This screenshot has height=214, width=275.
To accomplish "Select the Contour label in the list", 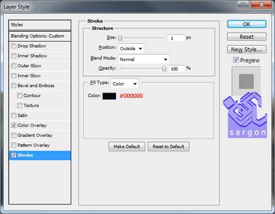I will pos(32,96).
